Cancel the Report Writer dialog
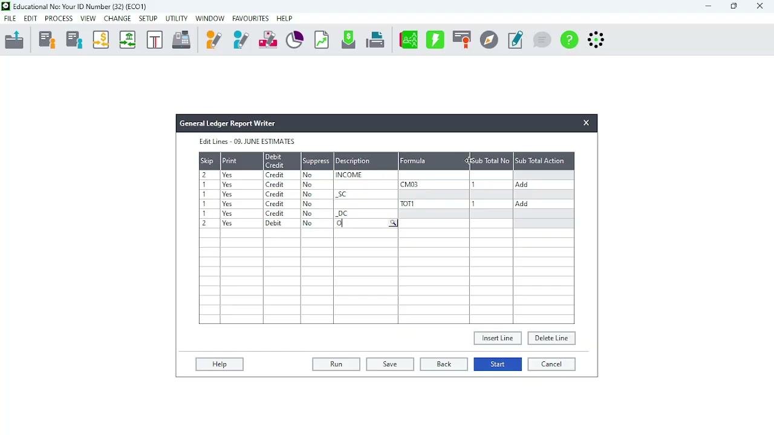 point(551,364)
